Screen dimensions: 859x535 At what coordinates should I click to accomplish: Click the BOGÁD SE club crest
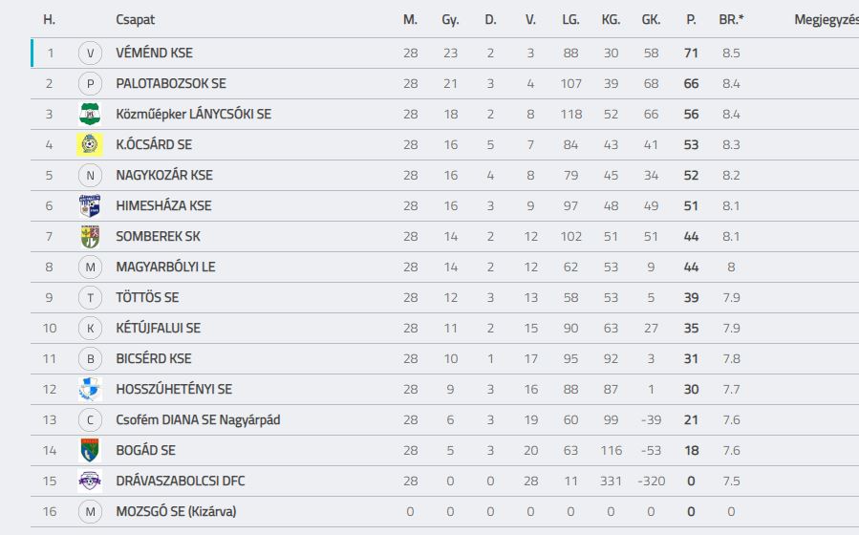(90, 450)
